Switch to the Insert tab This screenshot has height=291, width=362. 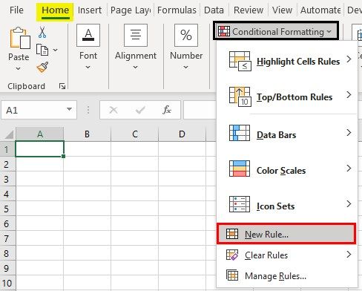[x=90, y=10]
